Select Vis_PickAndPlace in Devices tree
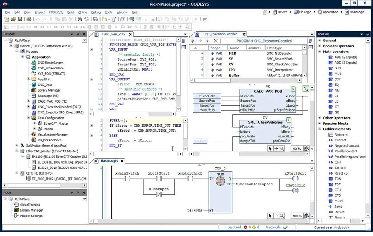 click(46, 140)
